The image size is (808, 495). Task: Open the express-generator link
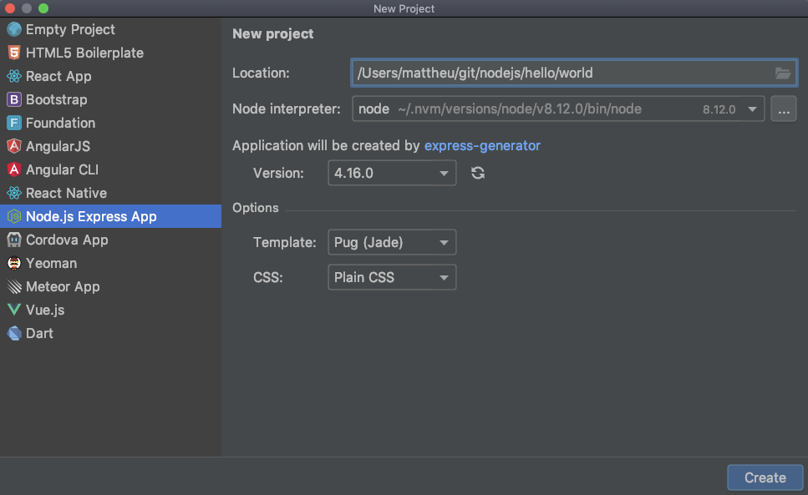coord(482,145)
